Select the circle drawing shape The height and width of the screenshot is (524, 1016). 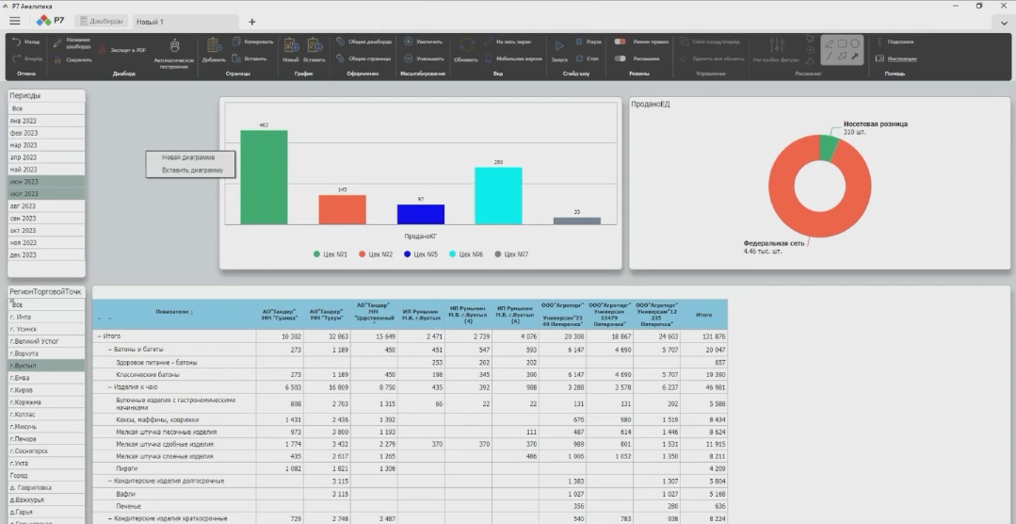tap(855, 43)
